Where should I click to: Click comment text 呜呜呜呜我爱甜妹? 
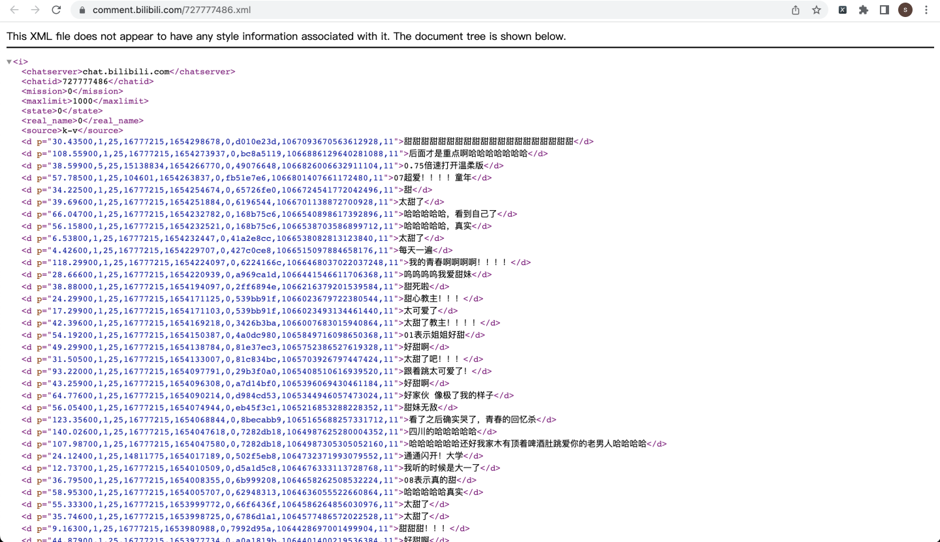coord(437,274)
